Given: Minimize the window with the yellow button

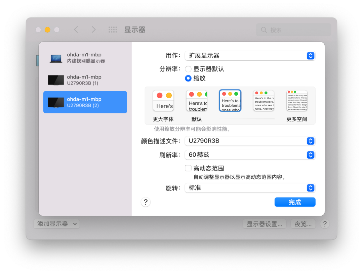Looking at the screenshot, I should tap(47, 30).
